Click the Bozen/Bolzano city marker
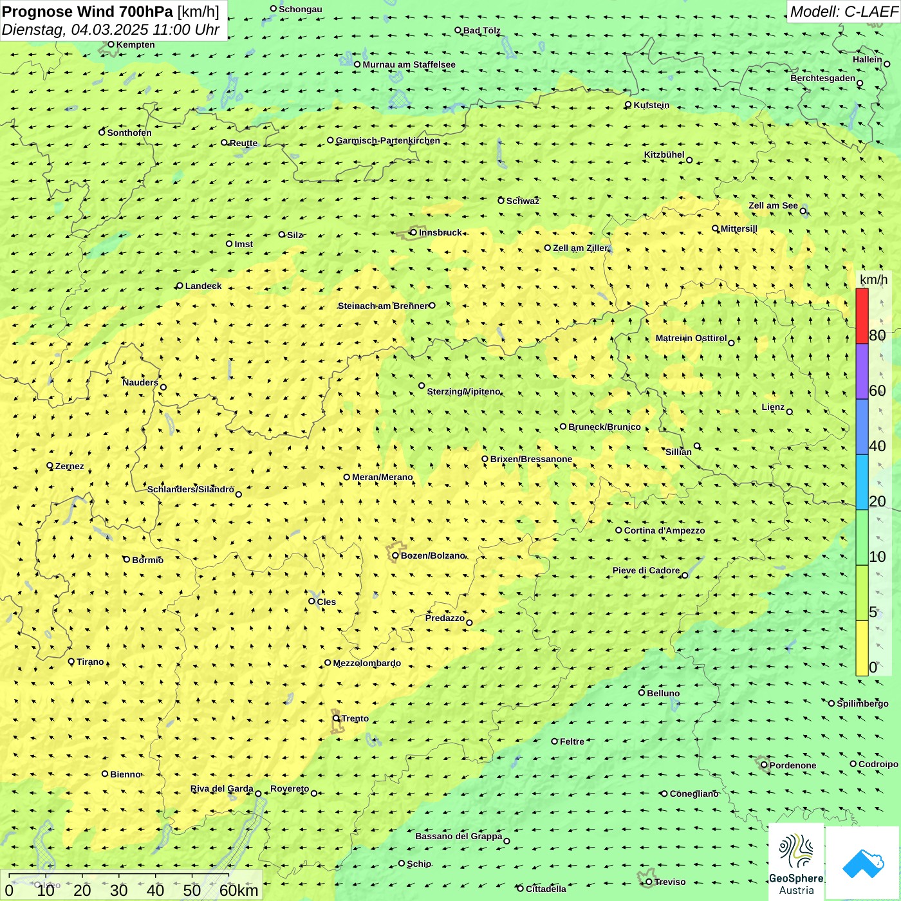Image resolution: width=901 pixels, height=901 pixels. [x=395, y=555]
